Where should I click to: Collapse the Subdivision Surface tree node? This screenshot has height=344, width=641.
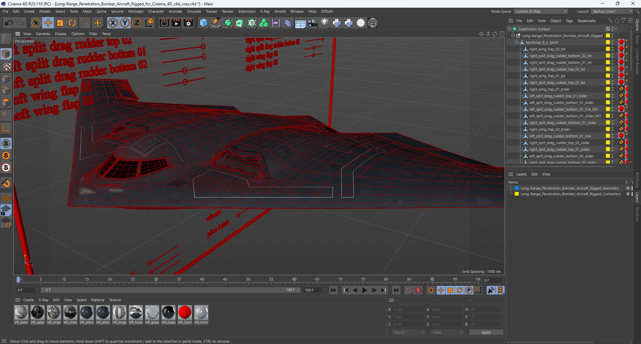[x=509, y=29]
